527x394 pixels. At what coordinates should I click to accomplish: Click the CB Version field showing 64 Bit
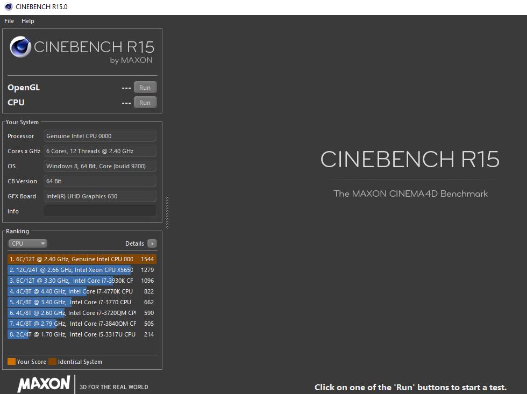[100, 181]
